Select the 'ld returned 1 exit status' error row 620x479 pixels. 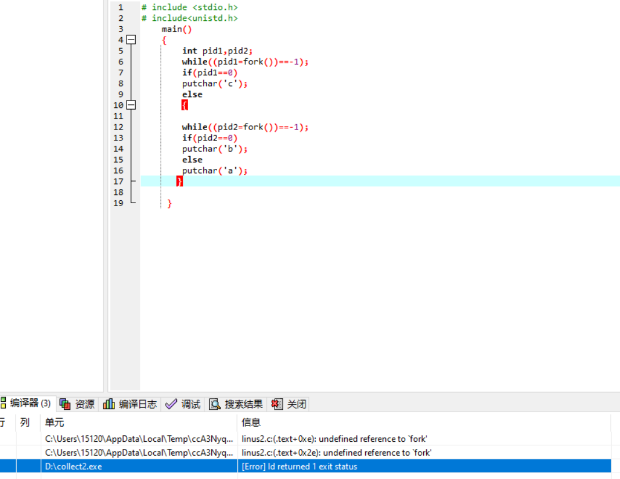point(299,466)
